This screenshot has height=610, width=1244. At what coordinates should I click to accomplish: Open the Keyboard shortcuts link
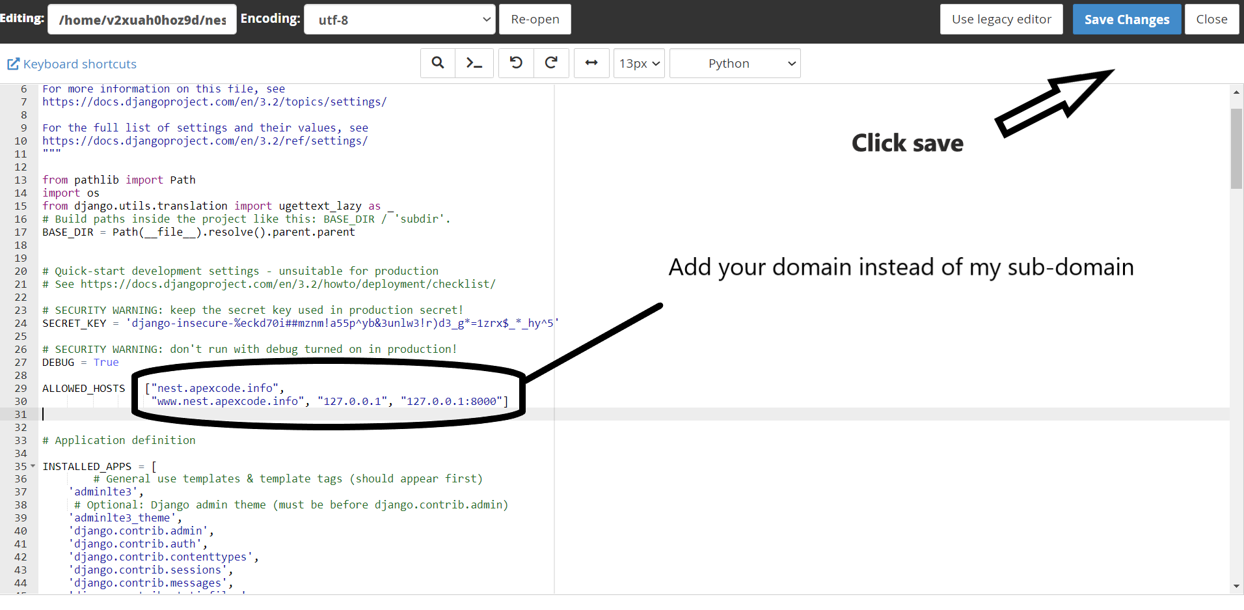coord(79,64)
